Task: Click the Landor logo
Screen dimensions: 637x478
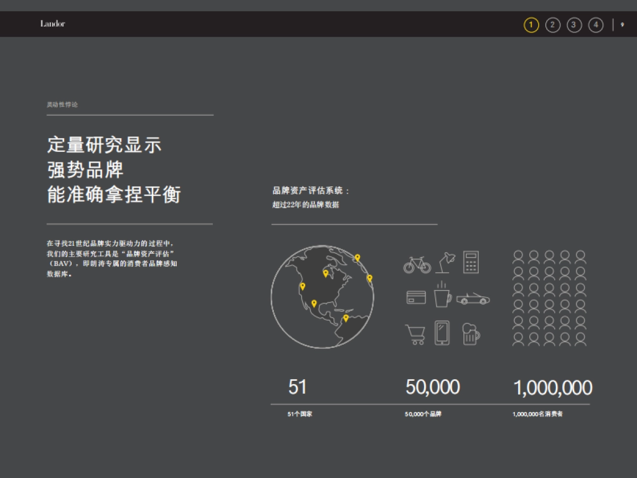Action: pyautogui.click(x=53, y=23)
